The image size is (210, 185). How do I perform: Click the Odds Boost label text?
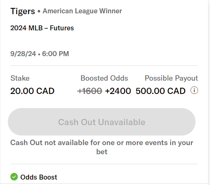[x=39, y=177]
